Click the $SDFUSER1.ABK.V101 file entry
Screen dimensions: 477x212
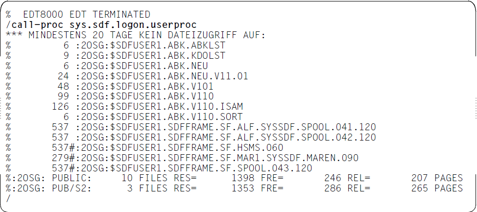(110, 86)
